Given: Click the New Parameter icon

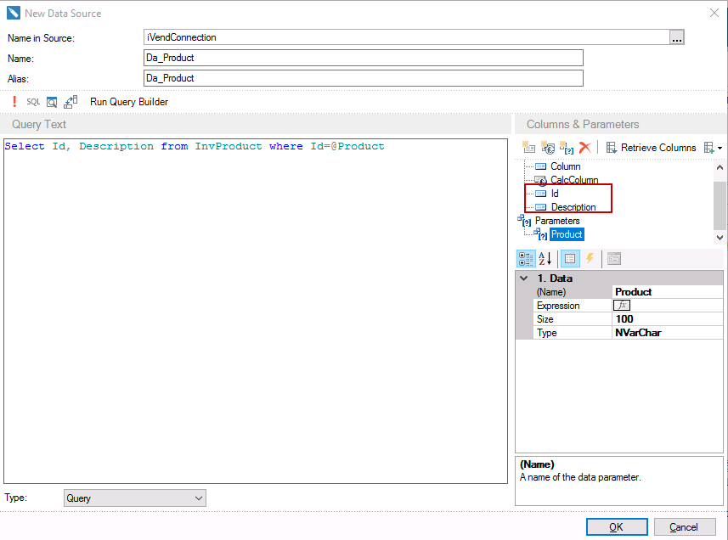Looking at the screenshot, I should pyautogui.click(x=567, y=148).
